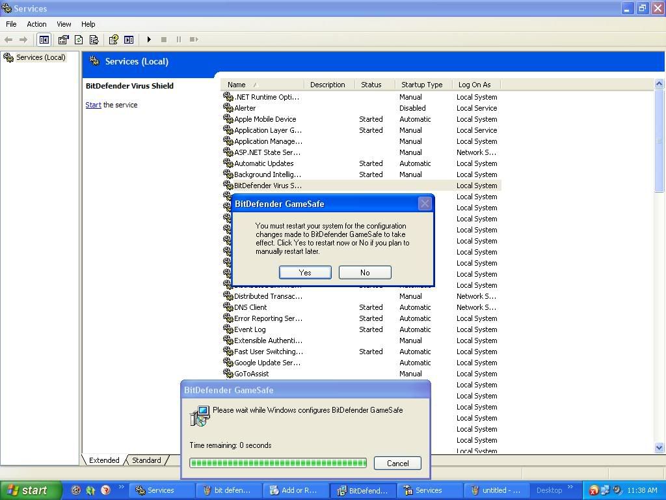This screenshot has height=500, width=666.
Task: Click the gear icon beside Apple Mobile Device
Action: click(228, 119)
